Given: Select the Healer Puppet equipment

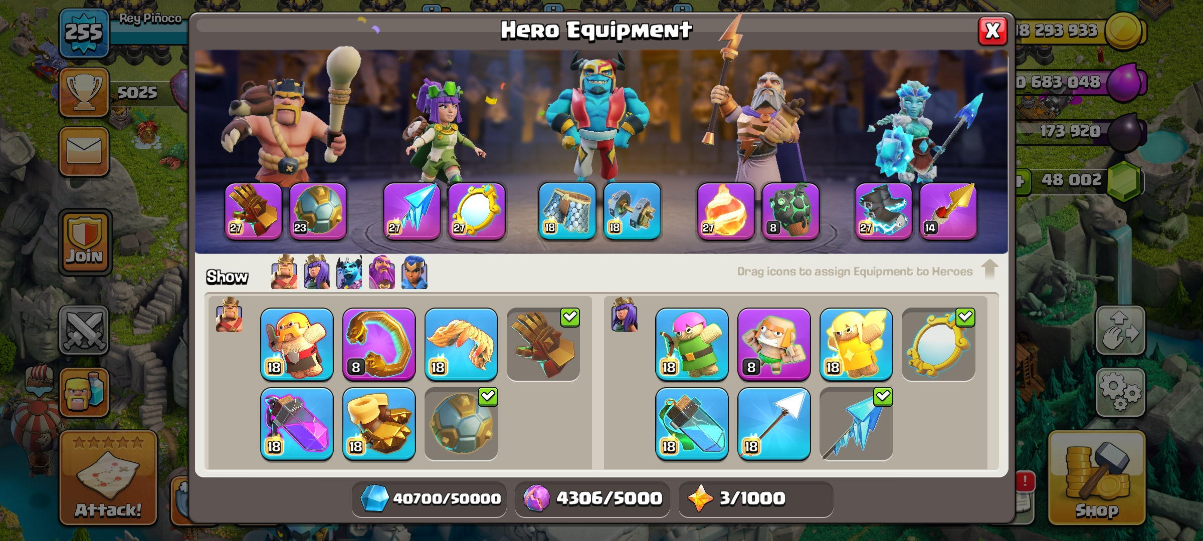Looking at the screenshot, I should [x=856, y=345].
